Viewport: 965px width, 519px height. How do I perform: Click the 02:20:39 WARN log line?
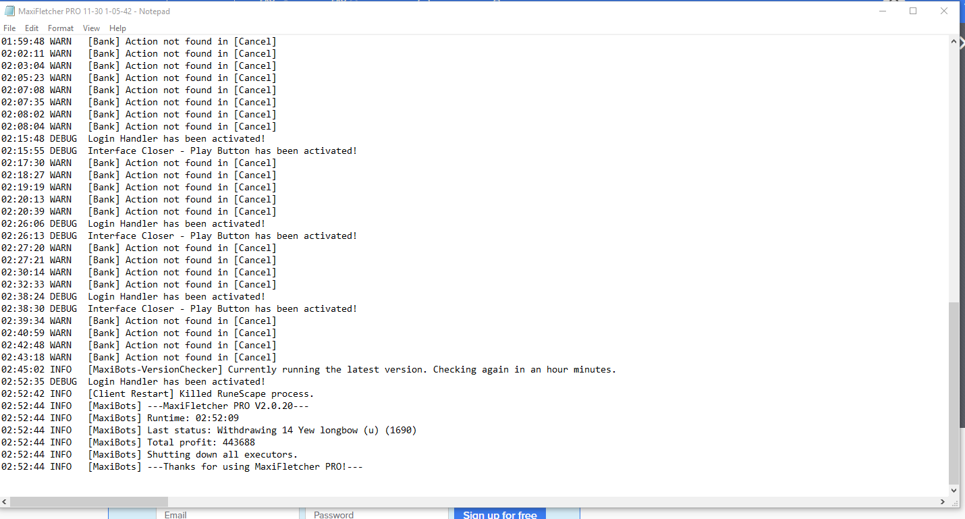point(139,211)
